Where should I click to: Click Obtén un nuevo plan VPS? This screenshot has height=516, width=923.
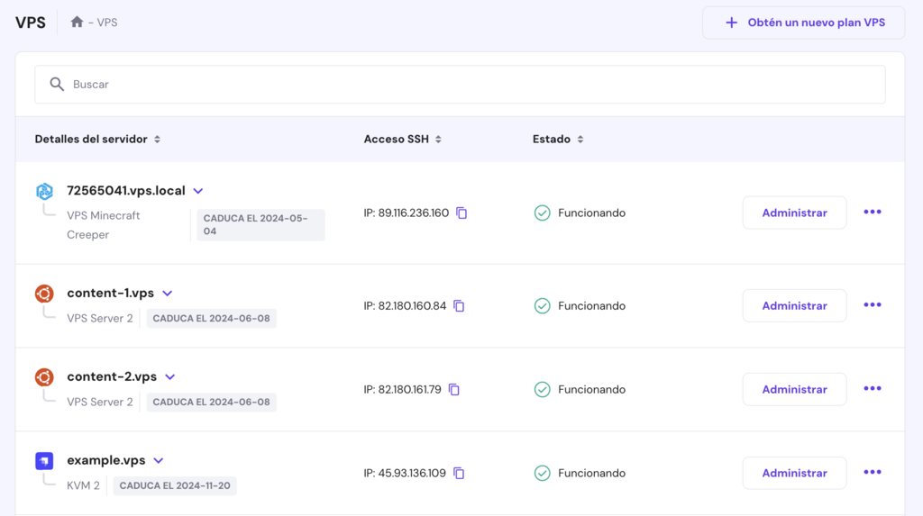pos(804,23)
